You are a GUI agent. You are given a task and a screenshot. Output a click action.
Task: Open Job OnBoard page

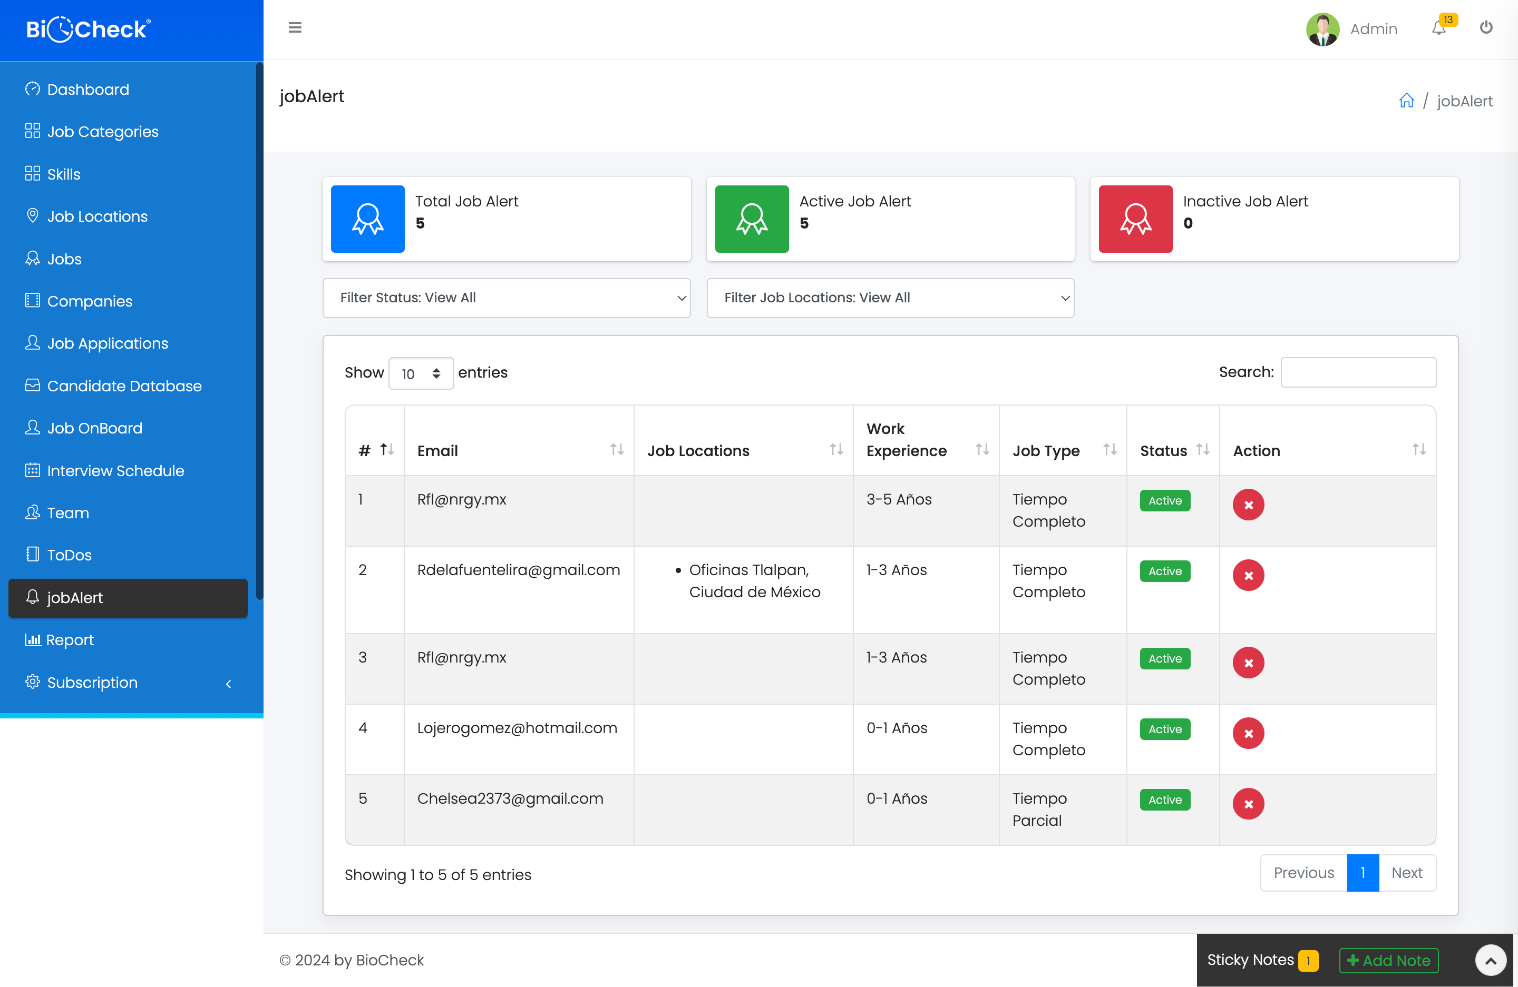[128, 428]
